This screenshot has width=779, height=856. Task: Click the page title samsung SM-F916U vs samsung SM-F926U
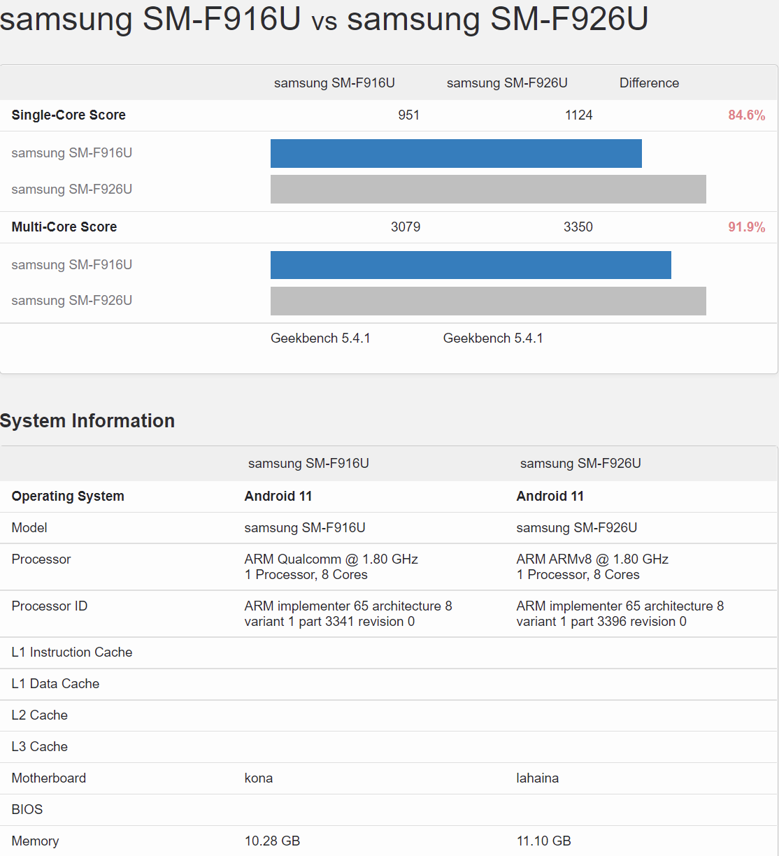324,19
